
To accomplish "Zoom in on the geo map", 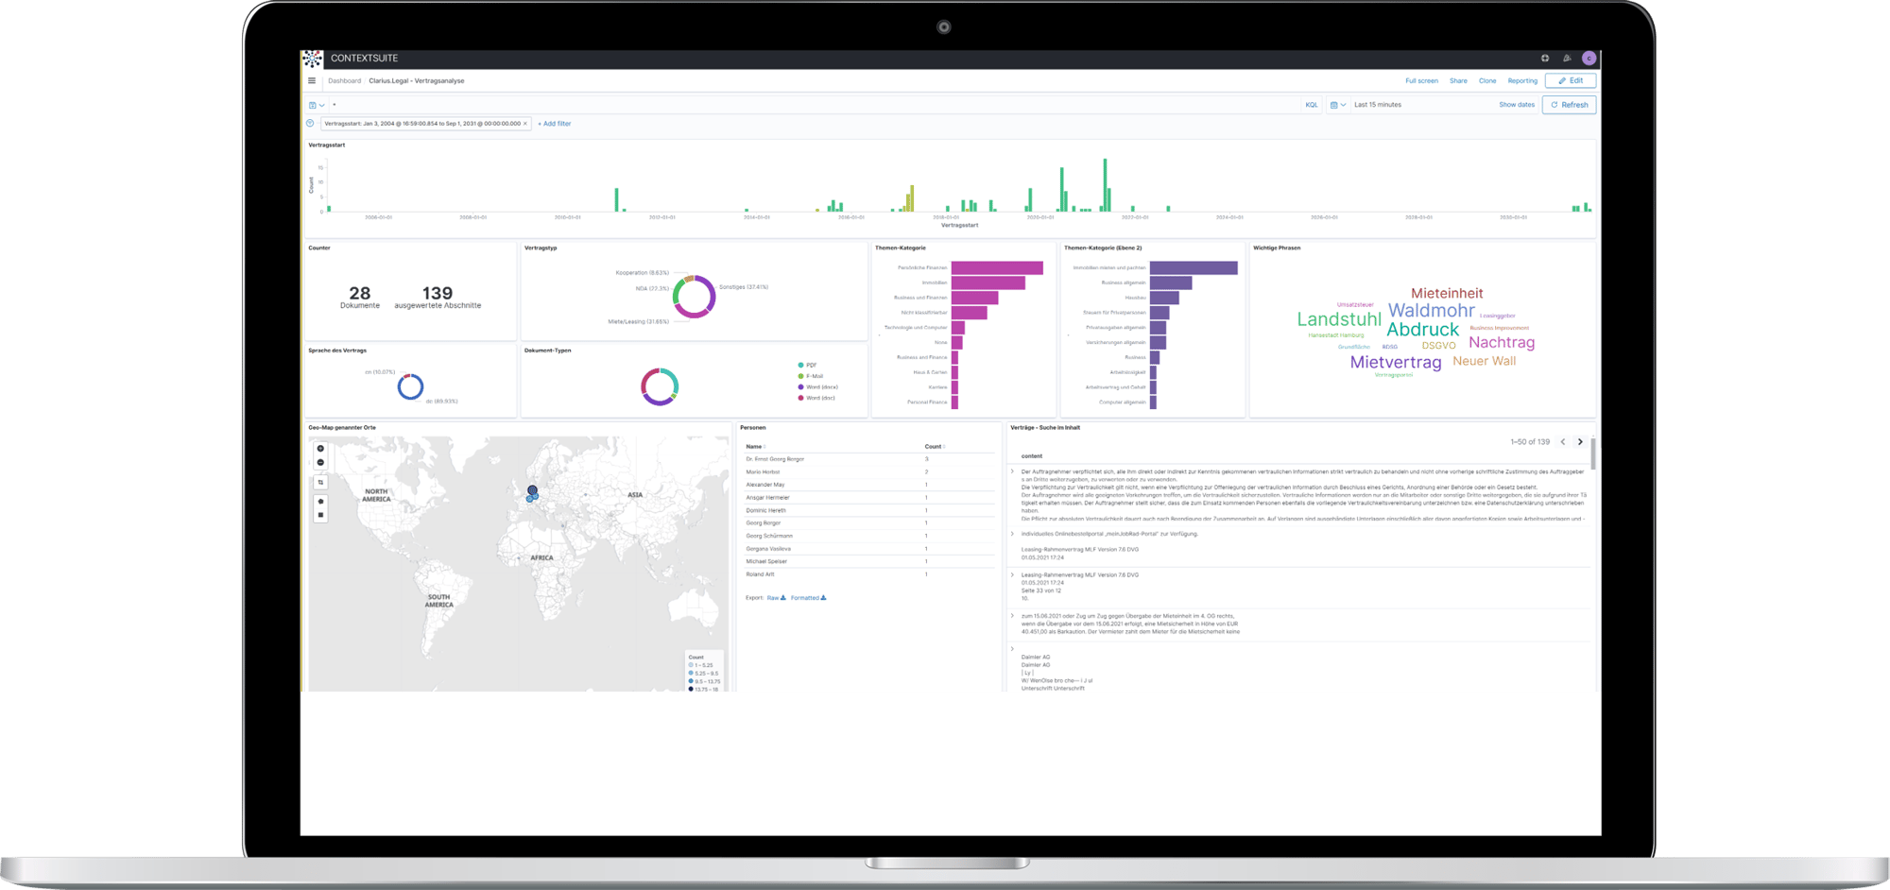I will click(320, 449).
